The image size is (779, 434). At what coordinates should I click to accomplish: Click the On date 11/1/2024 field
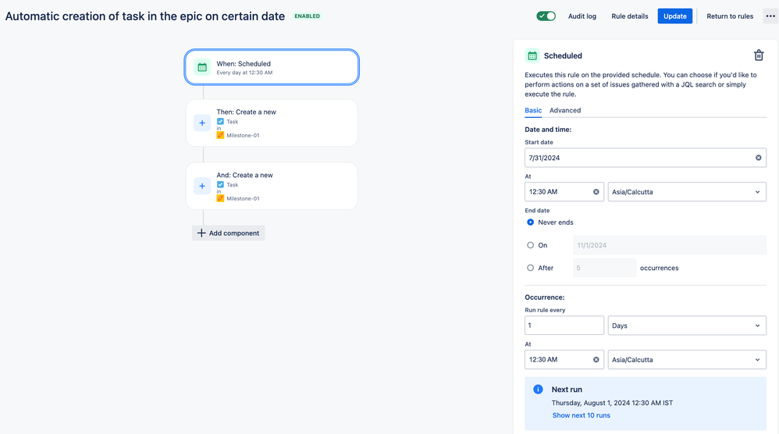(669, 245)
